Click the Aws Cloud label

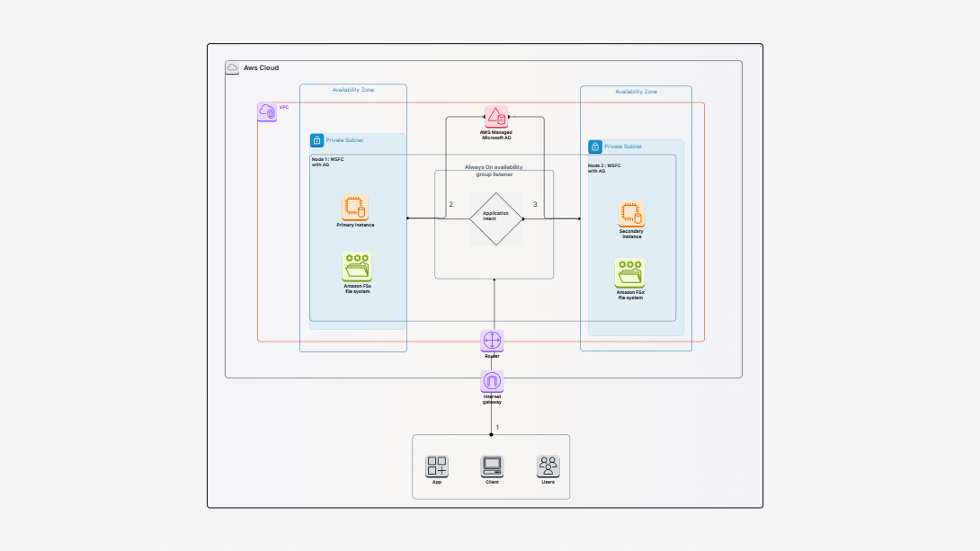click(262, 67)
